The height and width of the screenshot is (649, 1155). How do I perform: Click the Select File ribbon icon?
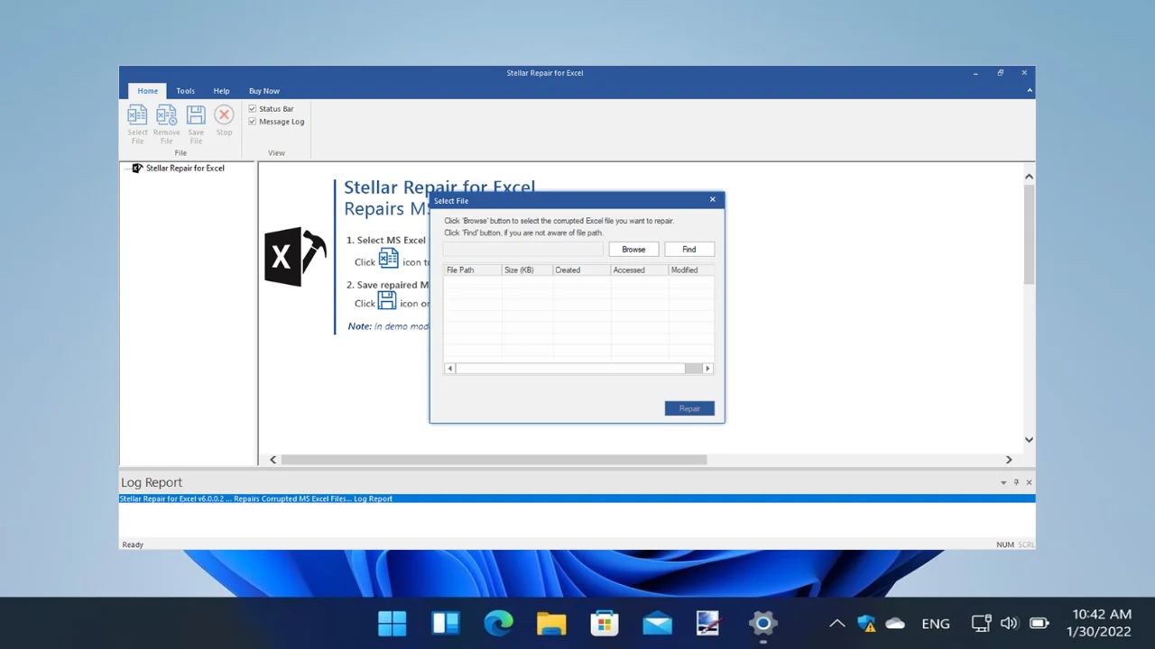click(137, 124)
